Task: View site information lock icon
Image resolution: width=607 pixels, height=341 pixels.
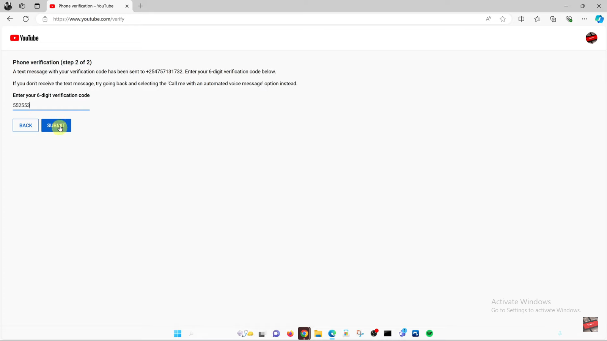Action: click(45, 19)
